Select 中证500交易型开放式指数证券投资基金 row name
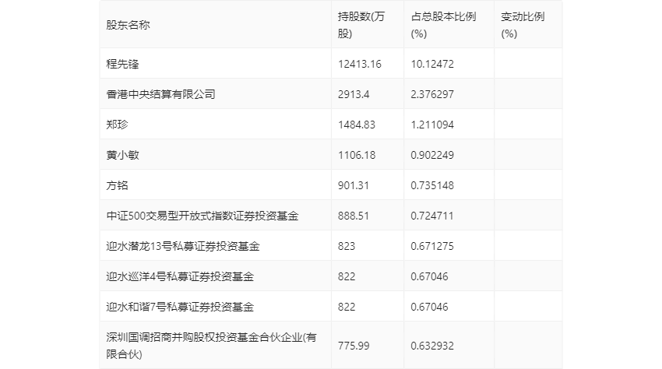The width and height of the screenshot is (662, 369). point(202,216)
